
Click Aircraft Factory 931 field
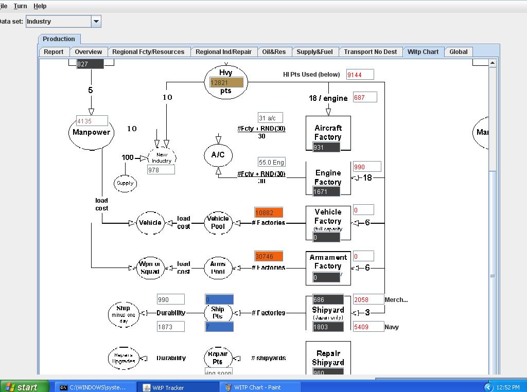point(326,147)
